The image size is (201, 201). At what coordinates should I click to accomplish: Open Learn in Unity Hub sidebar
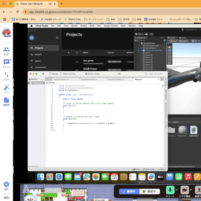click(x=44, y=61)
